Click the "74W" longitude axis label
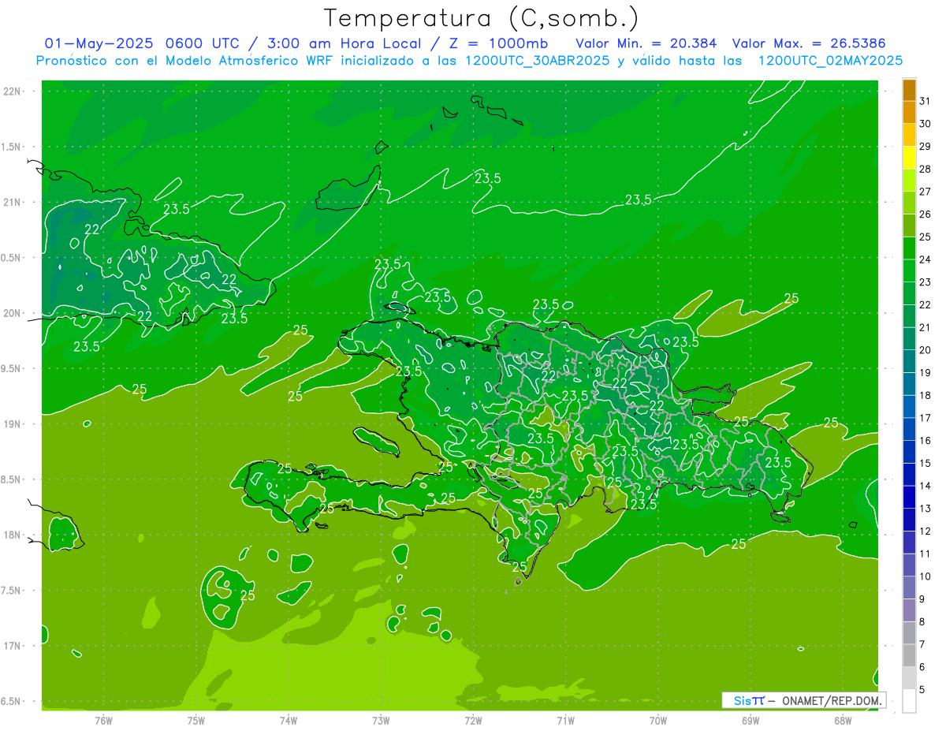This screenshot has width=946, height=731. tap(289, 719)
